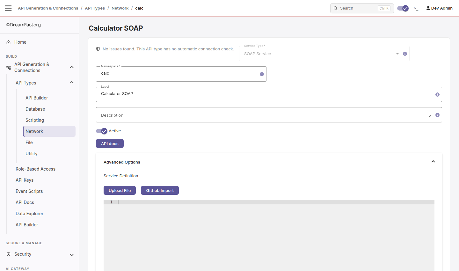Click the Label input field

[x=269, y=94]
